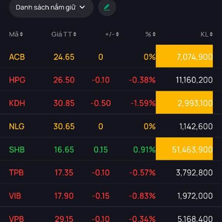This screenshot has width=222, height=222.
Task: Select the KDH ticker symbol
Action: click(17, 103)
